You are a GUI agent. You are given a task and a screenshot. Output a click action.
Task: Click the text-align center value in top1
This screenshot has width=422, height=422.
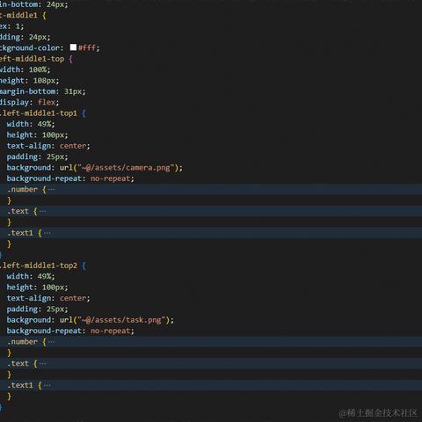tap(73, 146)
